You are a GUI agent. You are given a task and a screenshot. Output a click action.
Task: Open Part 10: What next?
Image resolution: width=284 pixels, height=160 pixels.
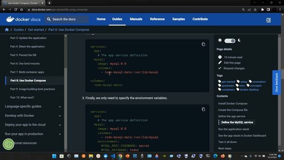click(x=22, y=98)
